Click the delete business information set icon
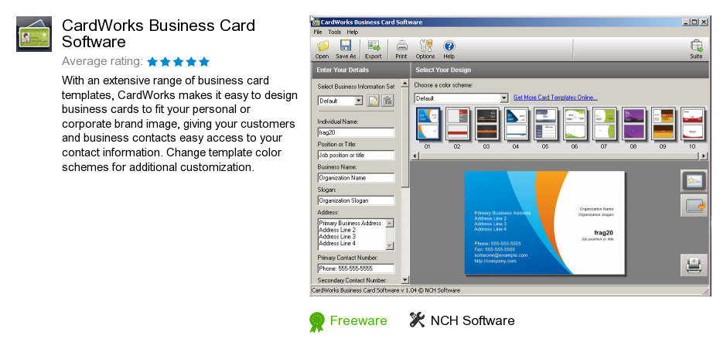727x356 pixels. click(x=387, y=101)
